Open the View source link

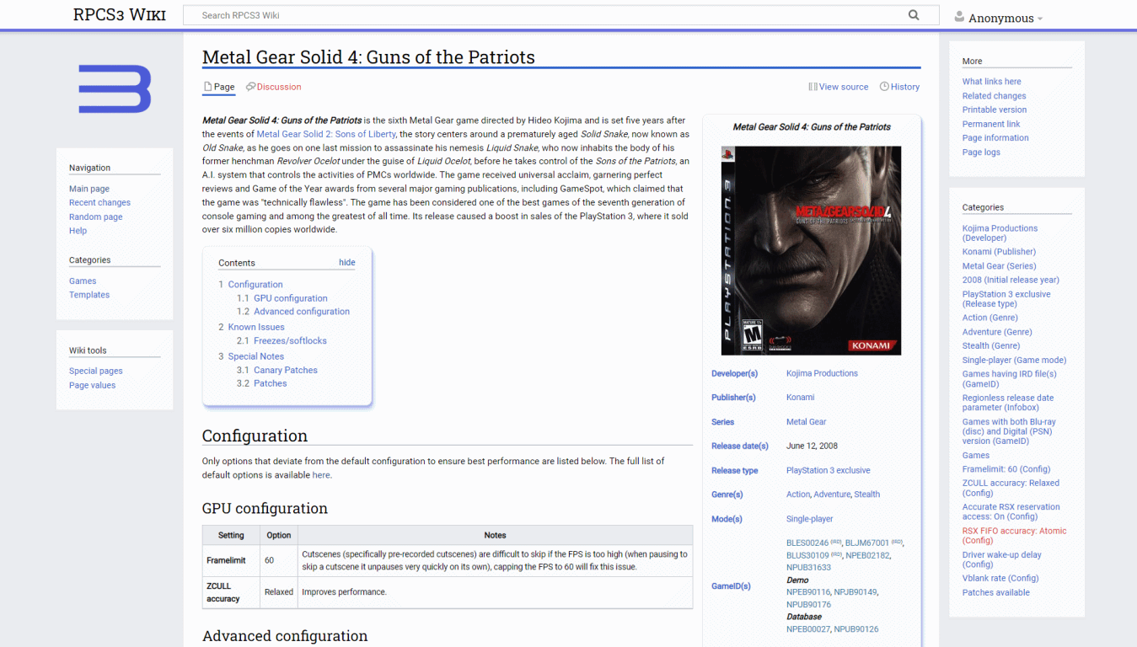tap(838, 87)
